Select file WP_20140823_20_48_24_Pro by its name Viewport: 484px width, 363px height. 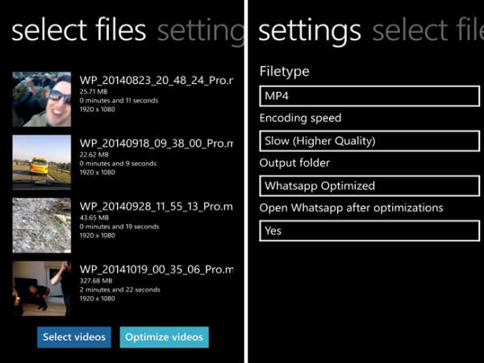156,80
